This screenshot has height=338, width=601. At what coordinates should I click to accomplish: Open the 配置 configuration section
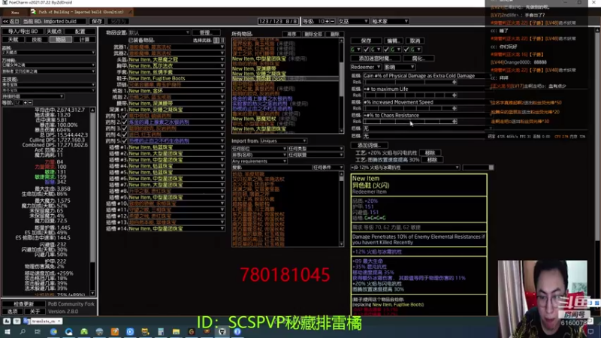(x=80, y=32)
